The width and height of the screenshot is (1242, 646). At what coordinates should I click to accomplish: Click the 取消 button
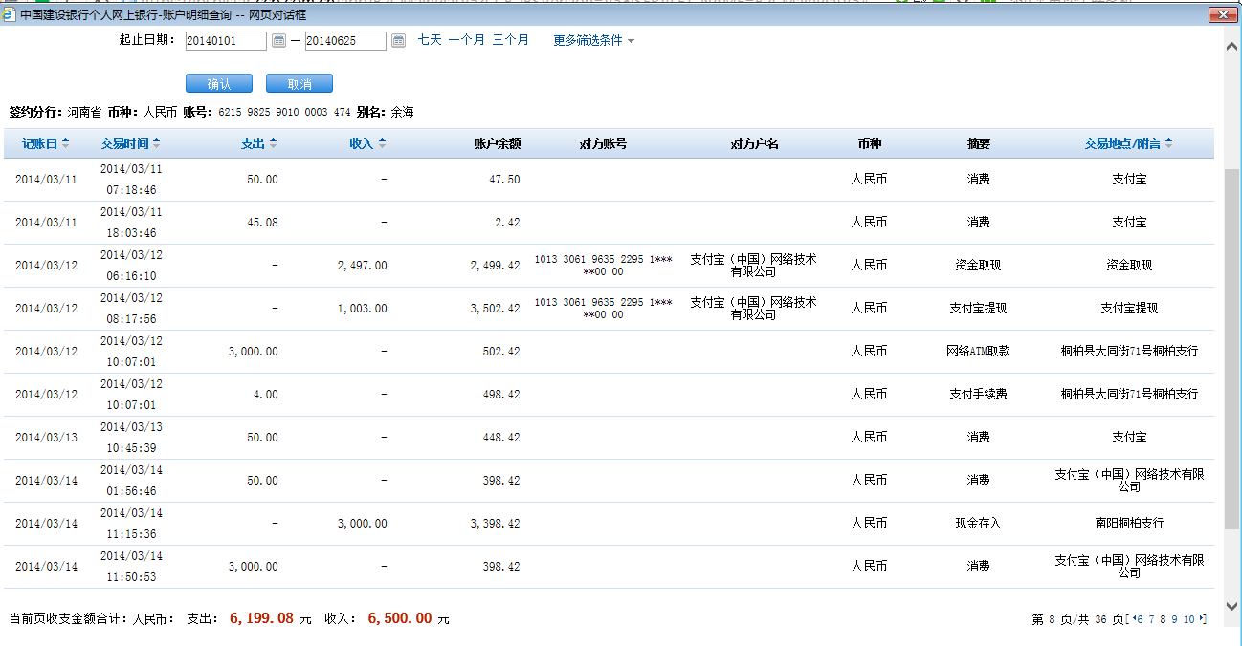click(x=299, y=84)
